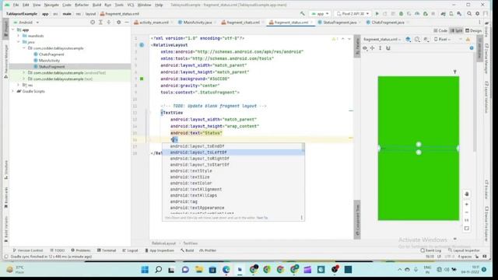Toggle design surface layers icon
498x280 pixels.
(408, 40)
